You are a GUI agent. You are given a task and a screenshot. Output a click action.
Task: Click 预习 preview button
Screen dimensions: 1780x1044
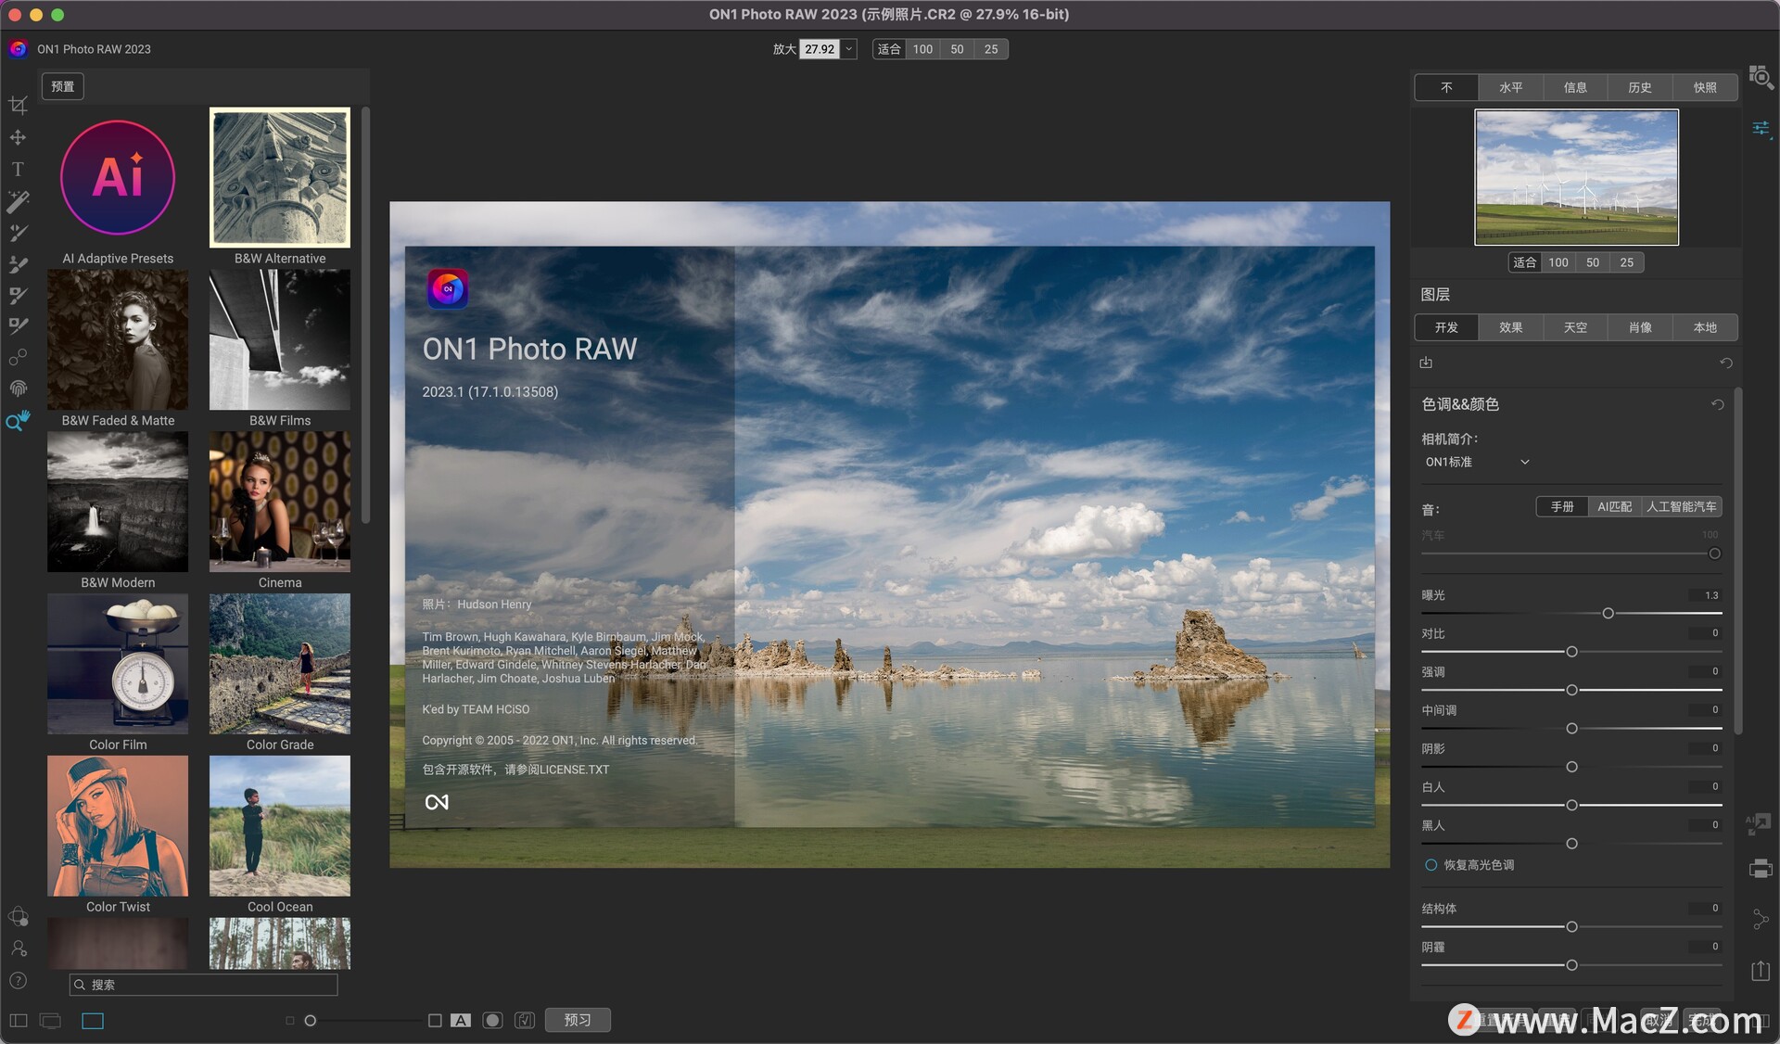580,1019
